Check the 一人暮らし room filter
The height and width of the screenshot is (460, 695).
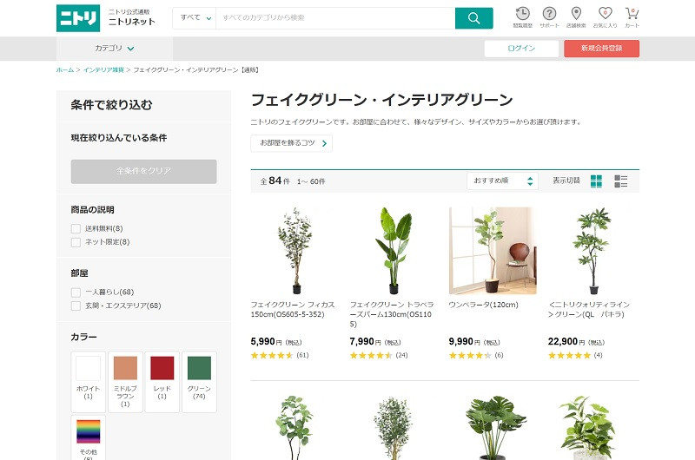pyautogui.click(x=76, y=292)
